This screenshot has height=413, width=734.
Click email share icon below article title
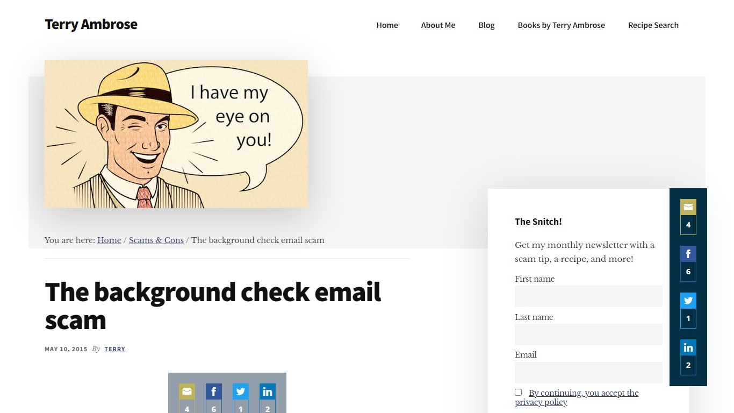pos(187,391)
